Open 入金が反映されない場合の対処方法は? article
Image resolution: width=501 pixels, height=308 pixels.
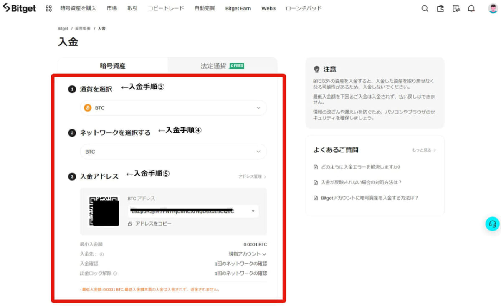361,182
